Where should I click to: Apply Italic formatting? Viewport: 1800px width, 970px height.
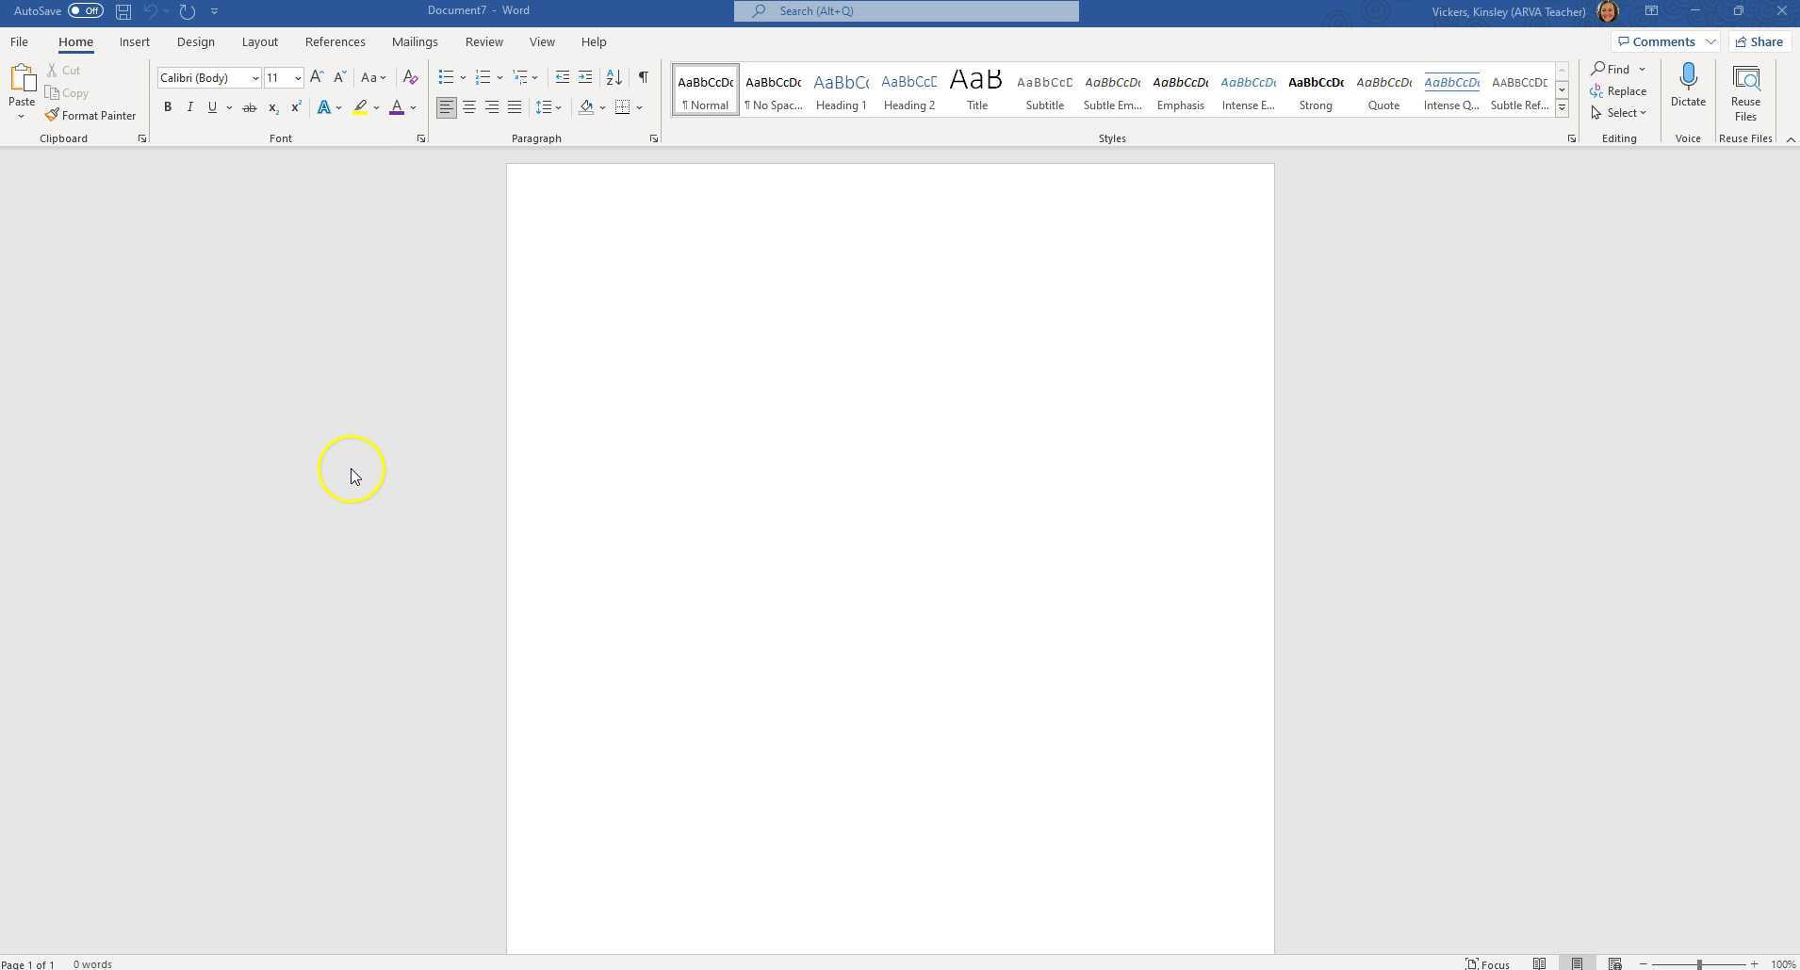pyautogui.click(x=189, y=107)
